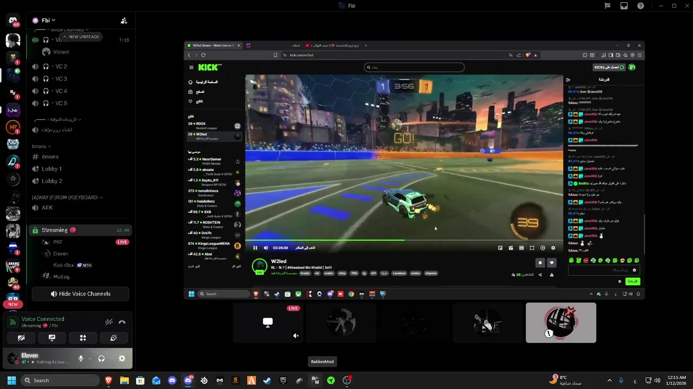Open Windows Start menu
693x389 pixels.
(x=11, y=380)
